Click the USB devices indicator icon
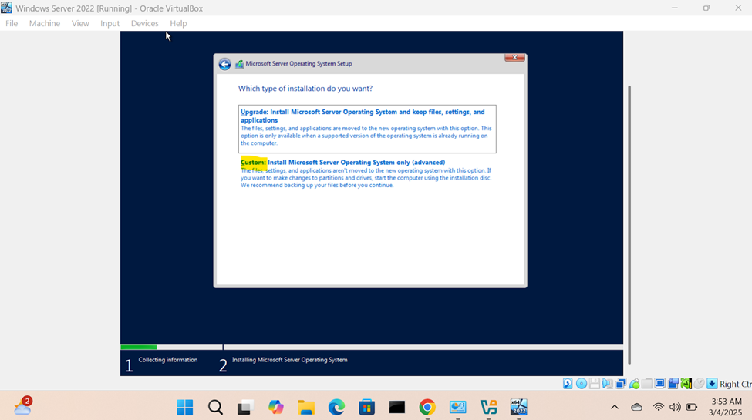The image size is (752, 420). pyautogui.click(x=634, y=384)
